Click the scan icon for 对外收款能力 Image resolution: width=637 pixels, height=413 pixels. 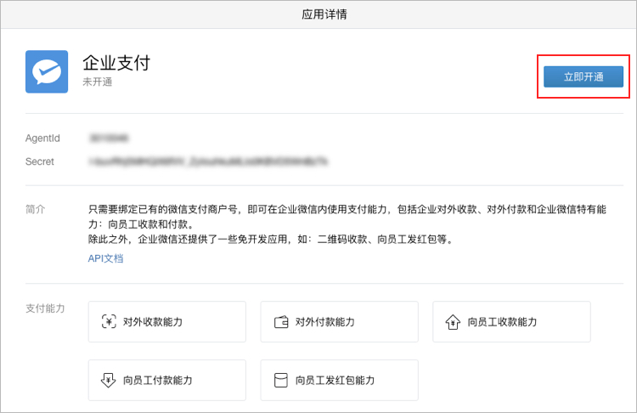(x=109, y=321)
